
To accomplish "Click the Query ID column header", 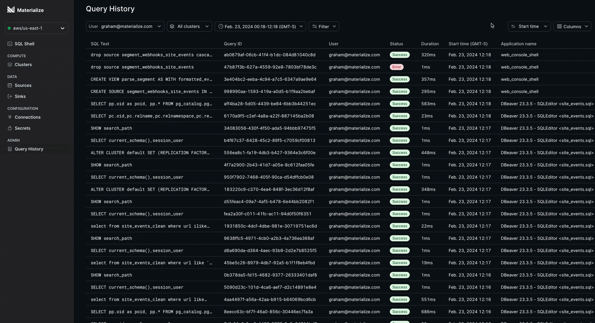I will (233, 44).
